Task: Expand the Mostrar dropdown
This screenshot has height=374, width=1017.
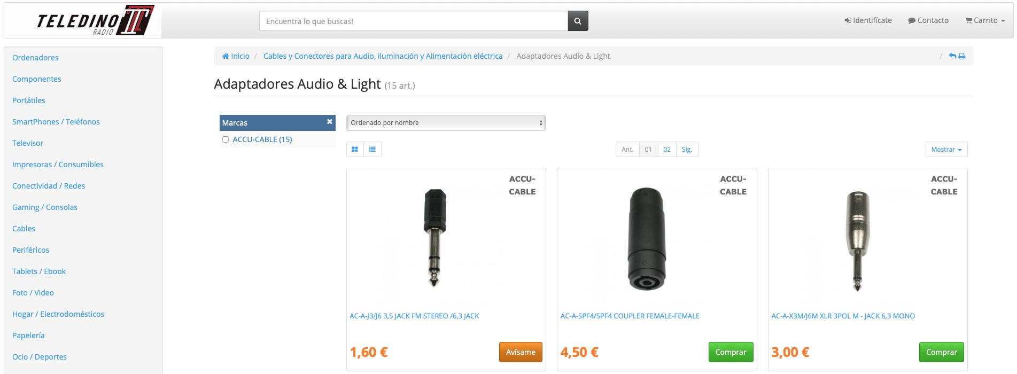Action: (946, 150)
